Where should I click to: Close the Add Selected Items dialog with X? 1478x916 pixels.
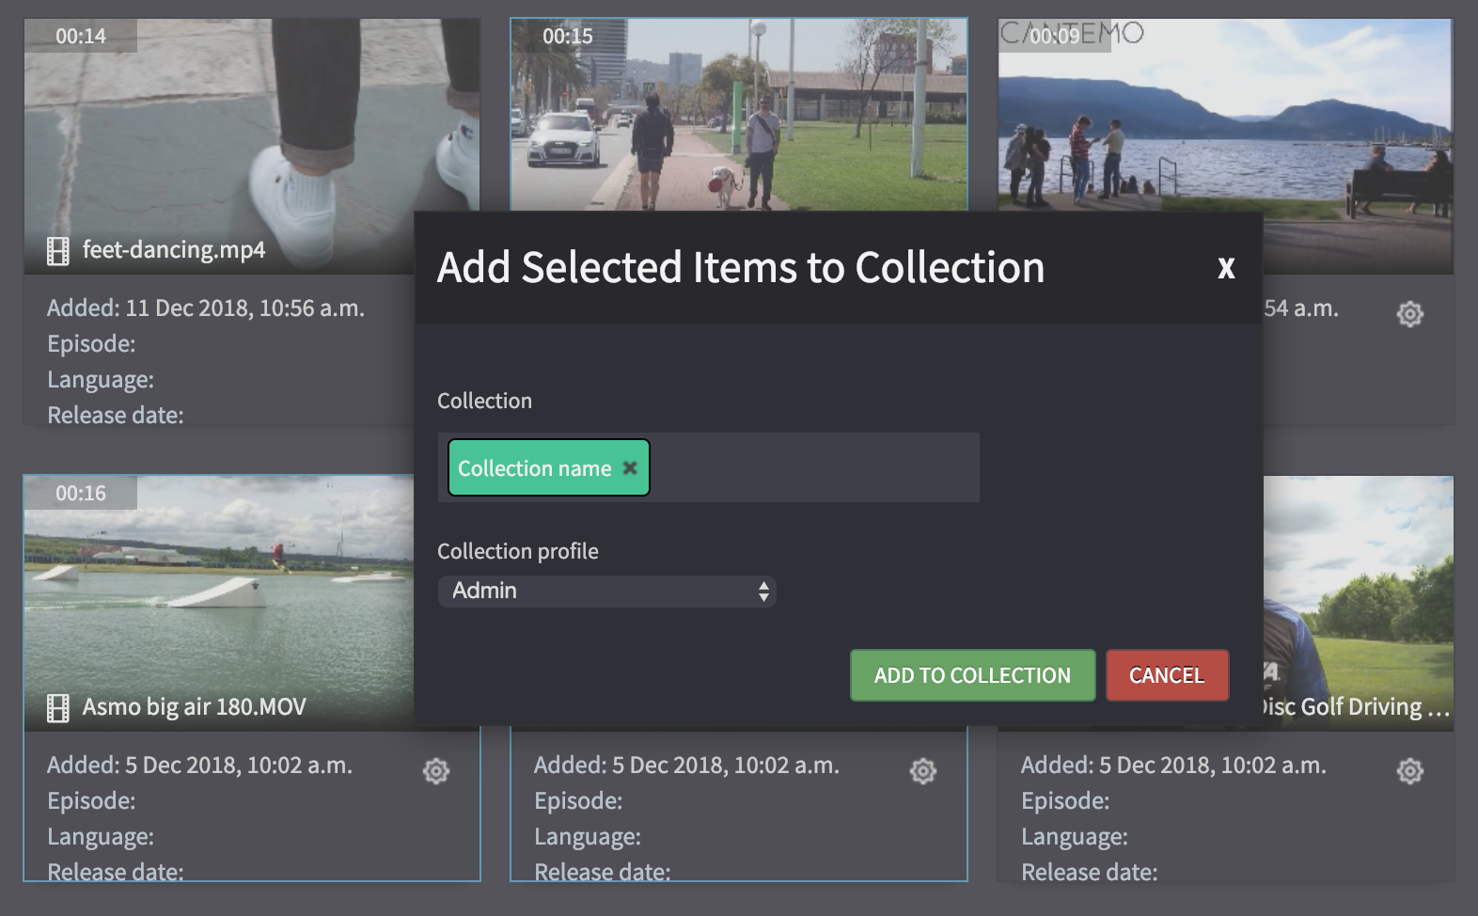click(x=1226, y=268)
